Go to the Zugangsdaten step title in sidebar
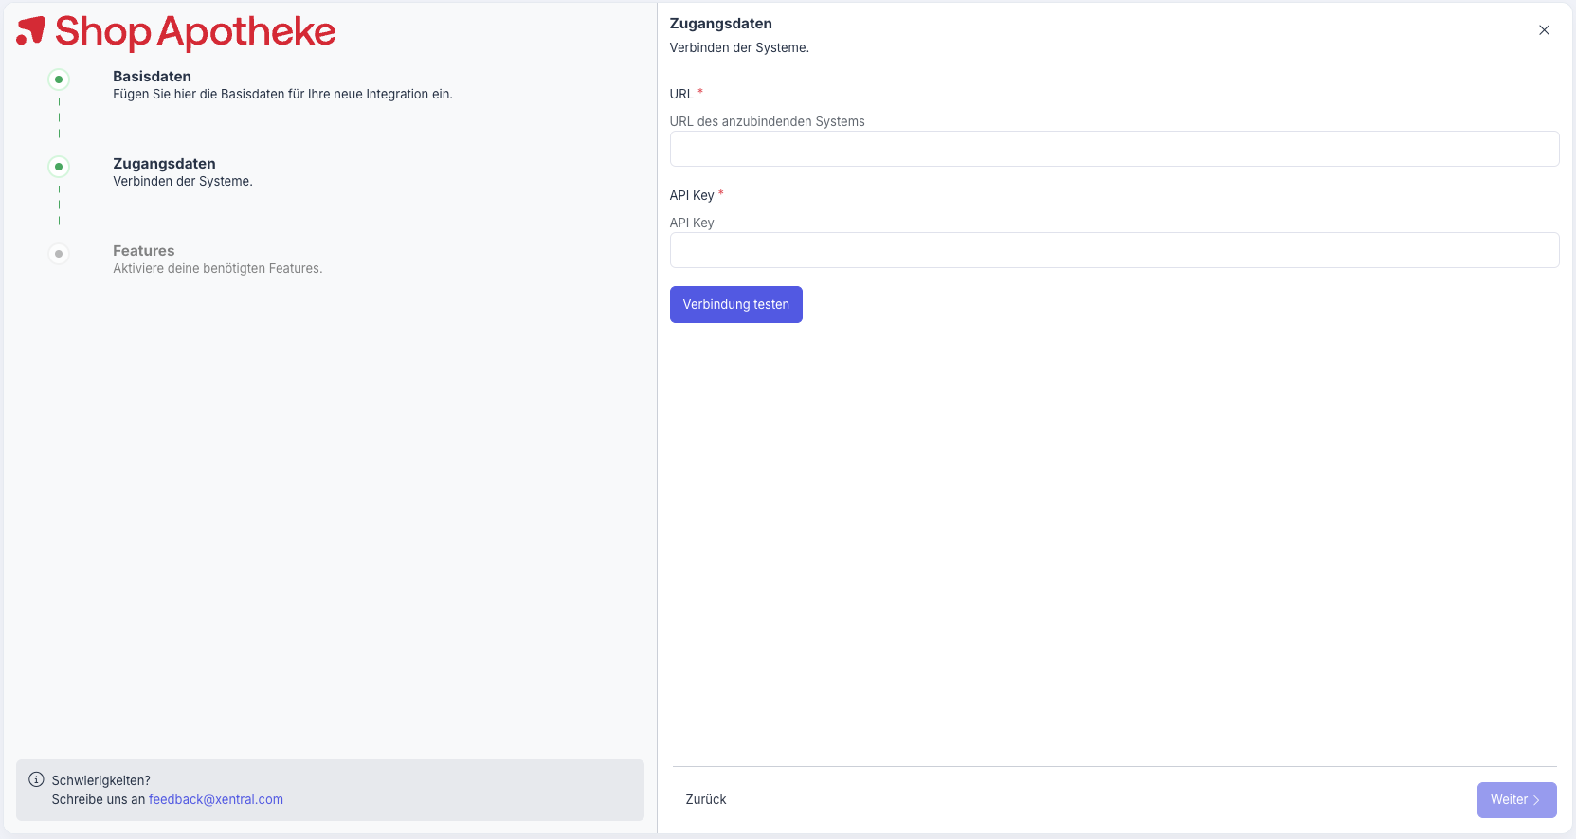The width and height of the screenshot is (1576, 839). (164, 164)
